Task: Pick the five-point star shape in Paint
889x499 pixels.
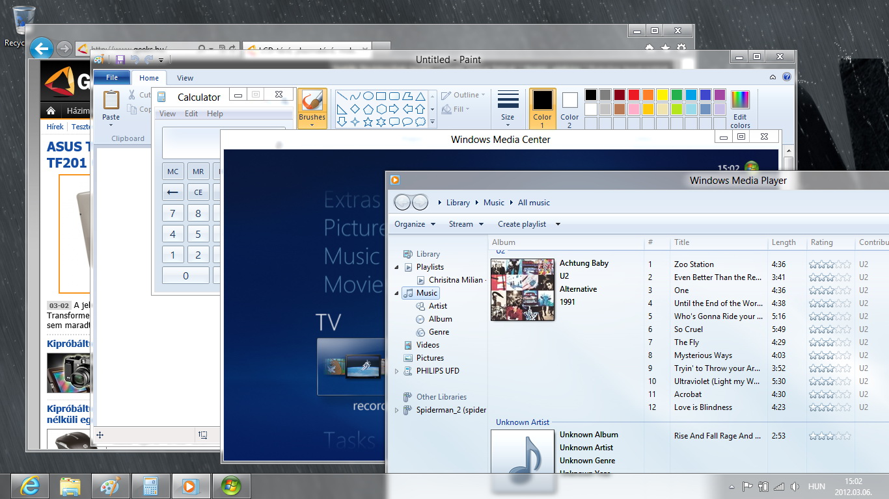Action: tap(368, 122)
